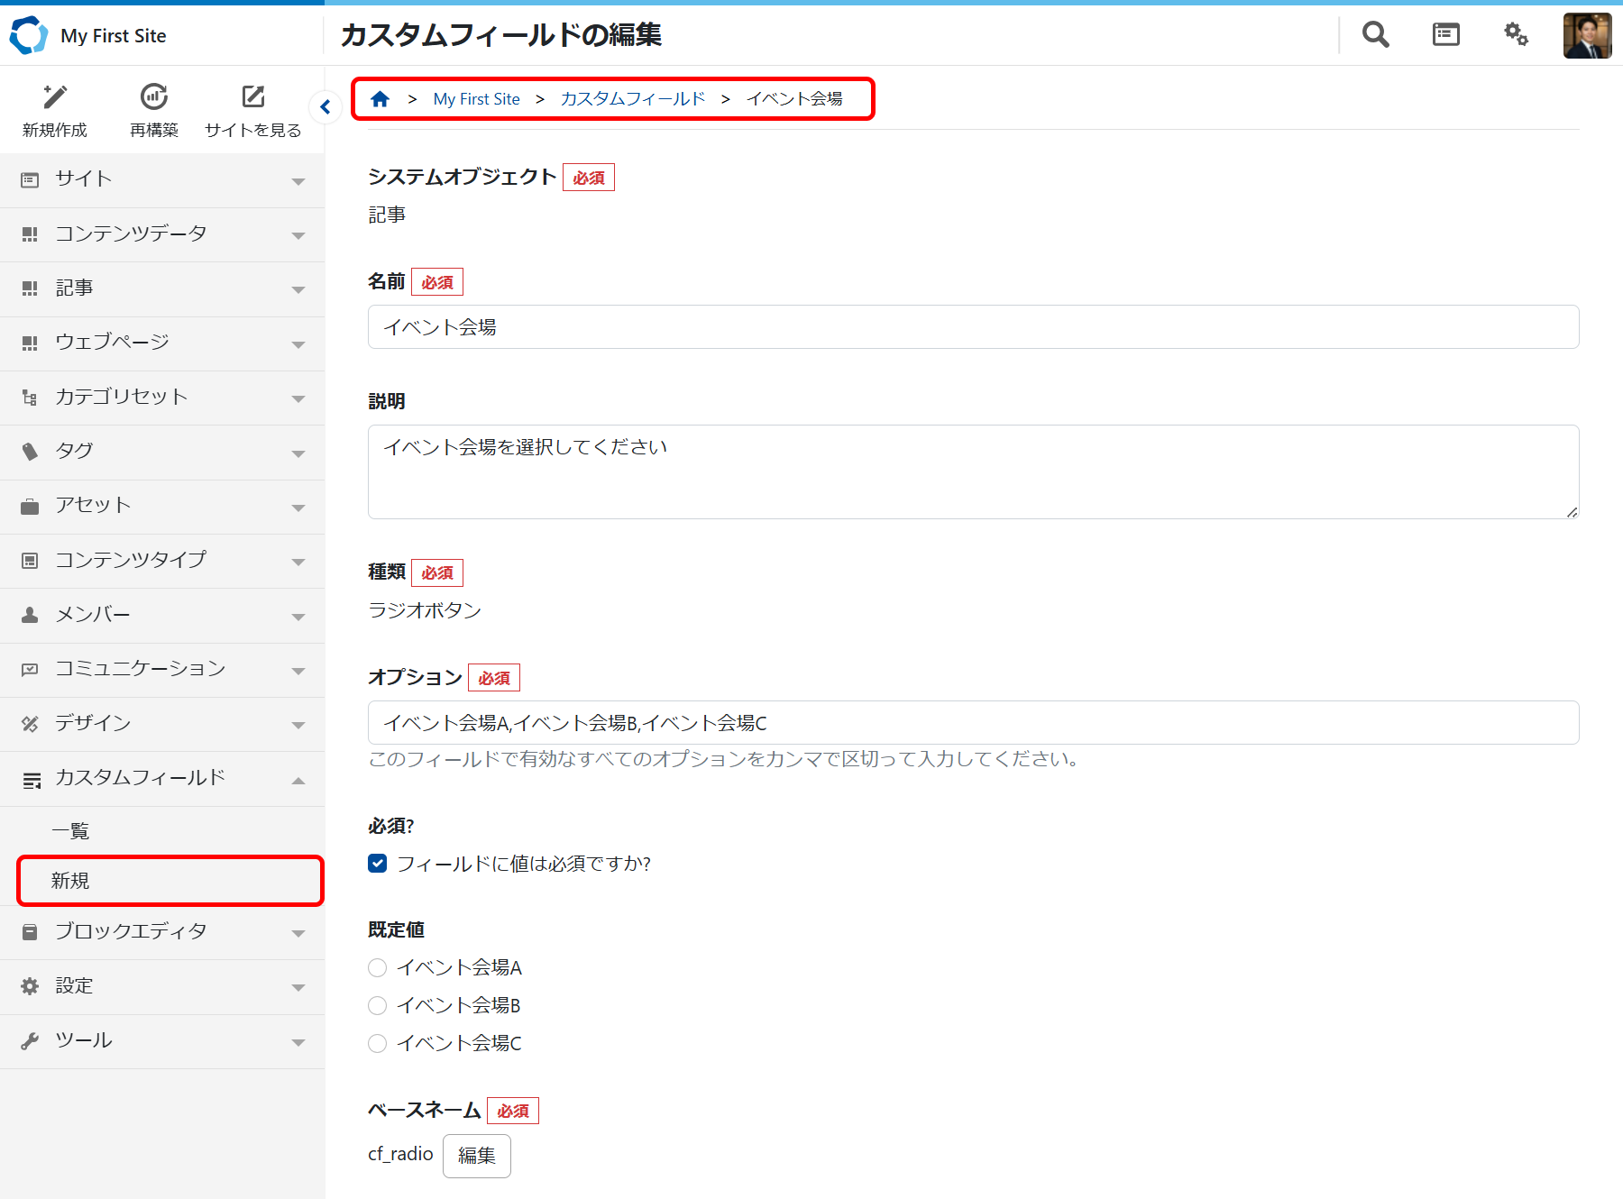This screenshot has height=1199, width=1623.
Task: Click the 再構築 rebuild icon
Action: click(154, 97)
